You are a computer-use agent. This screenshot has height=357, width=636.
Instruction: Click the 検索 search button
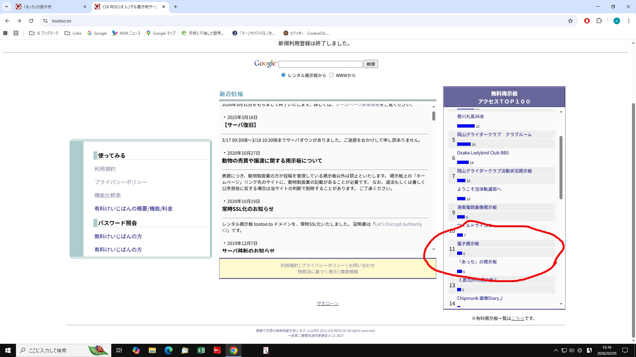pos(371,64)
